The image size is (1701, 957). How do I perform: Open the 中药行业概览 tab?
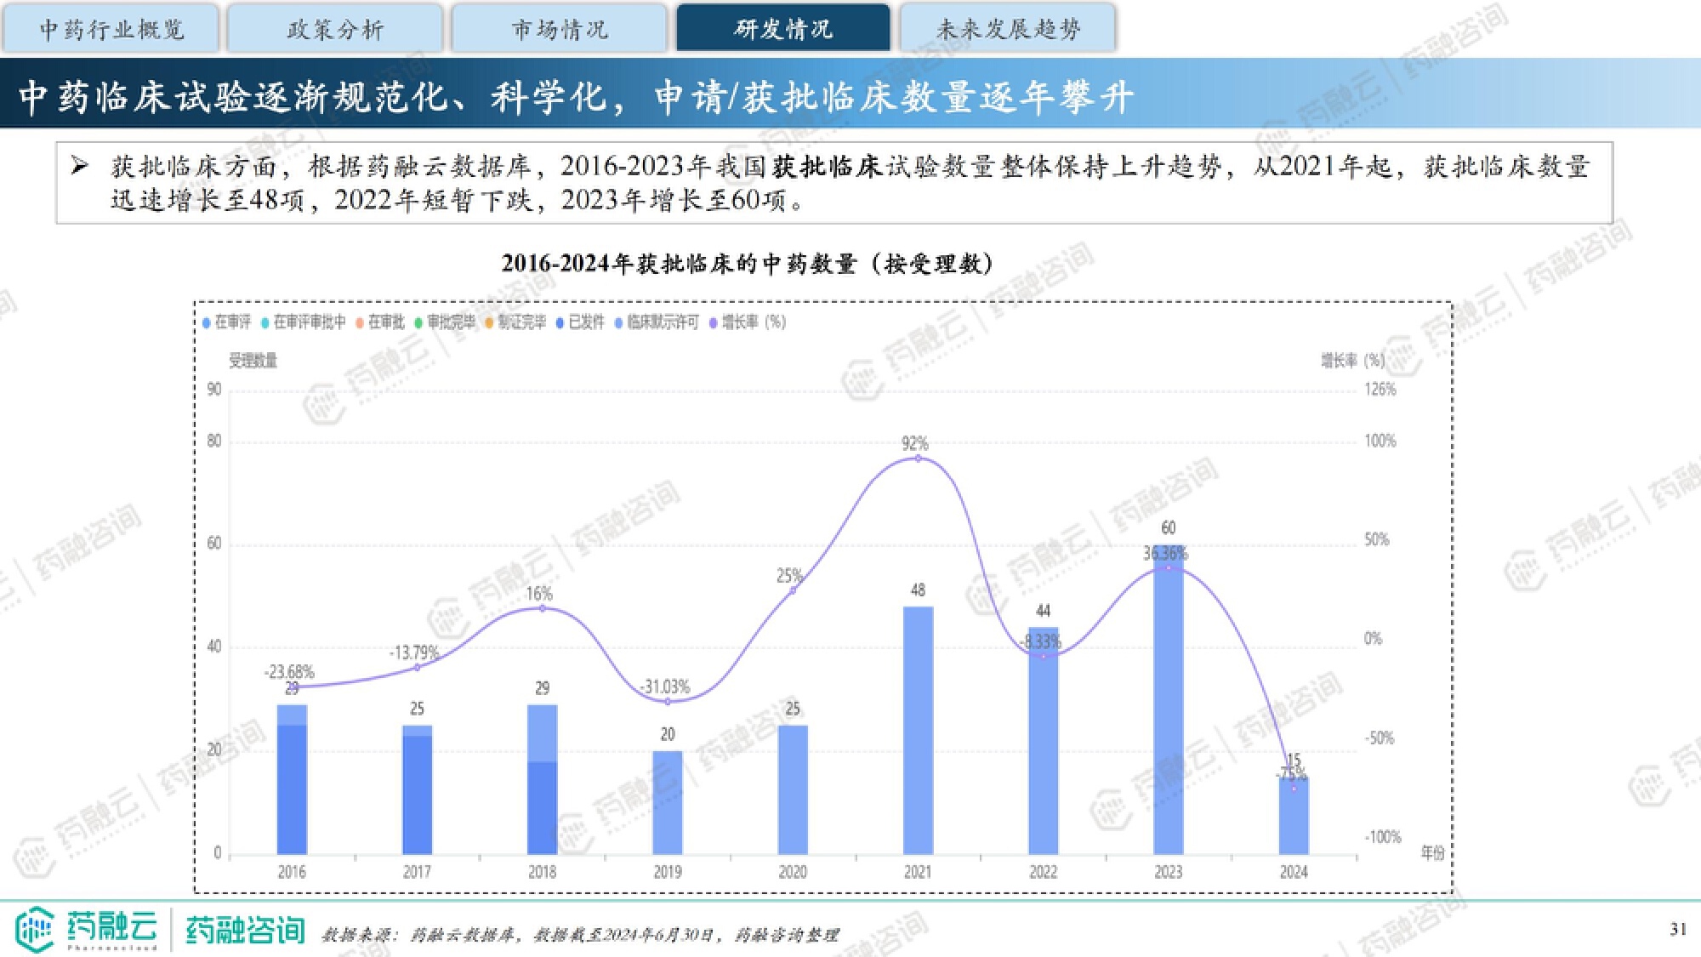coord(111,29)
